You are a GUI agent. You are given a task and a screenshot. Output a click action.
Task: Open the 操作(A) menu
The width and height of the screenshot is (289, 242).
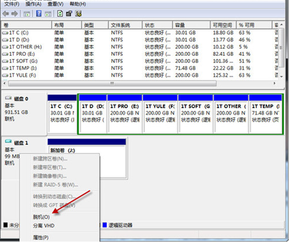coord(32,4)
